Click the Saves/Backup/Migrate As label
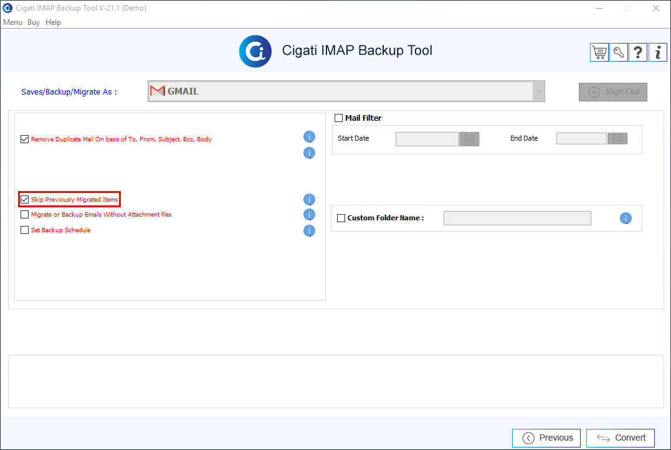The width and height of the screenshot is (671, 450). [x=69, y=92]
